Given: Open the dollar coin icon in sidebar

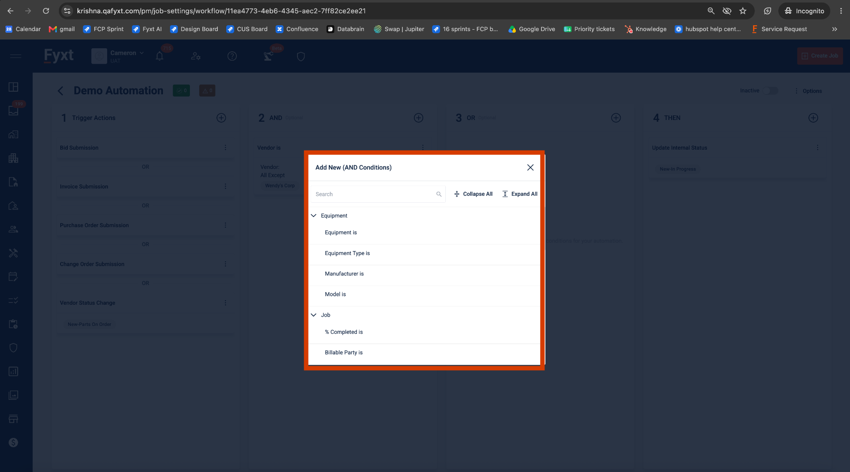Looking at the screenshot, I should [x=13, y=443].
